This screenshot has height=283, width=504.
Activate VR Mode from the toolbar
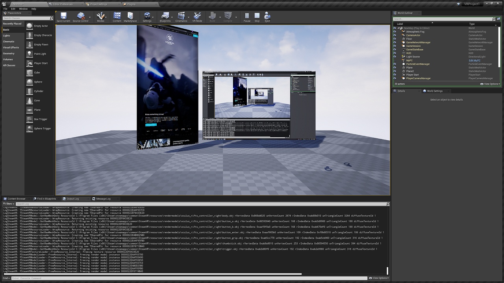coord(197,17)
